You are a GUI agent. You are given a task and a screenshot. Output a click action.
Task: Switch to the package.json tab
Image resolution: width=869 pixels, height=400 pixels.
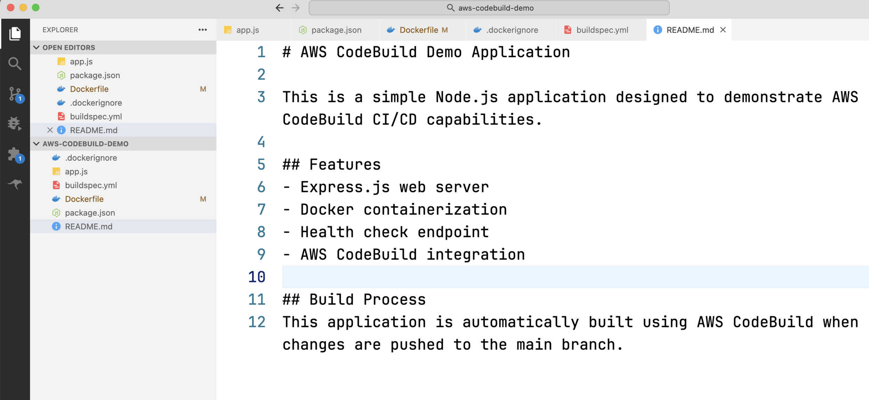336,30
